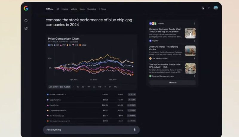Screen dimensions: 239x137
Task: Select the Max chart range
Action: (116, 87)
